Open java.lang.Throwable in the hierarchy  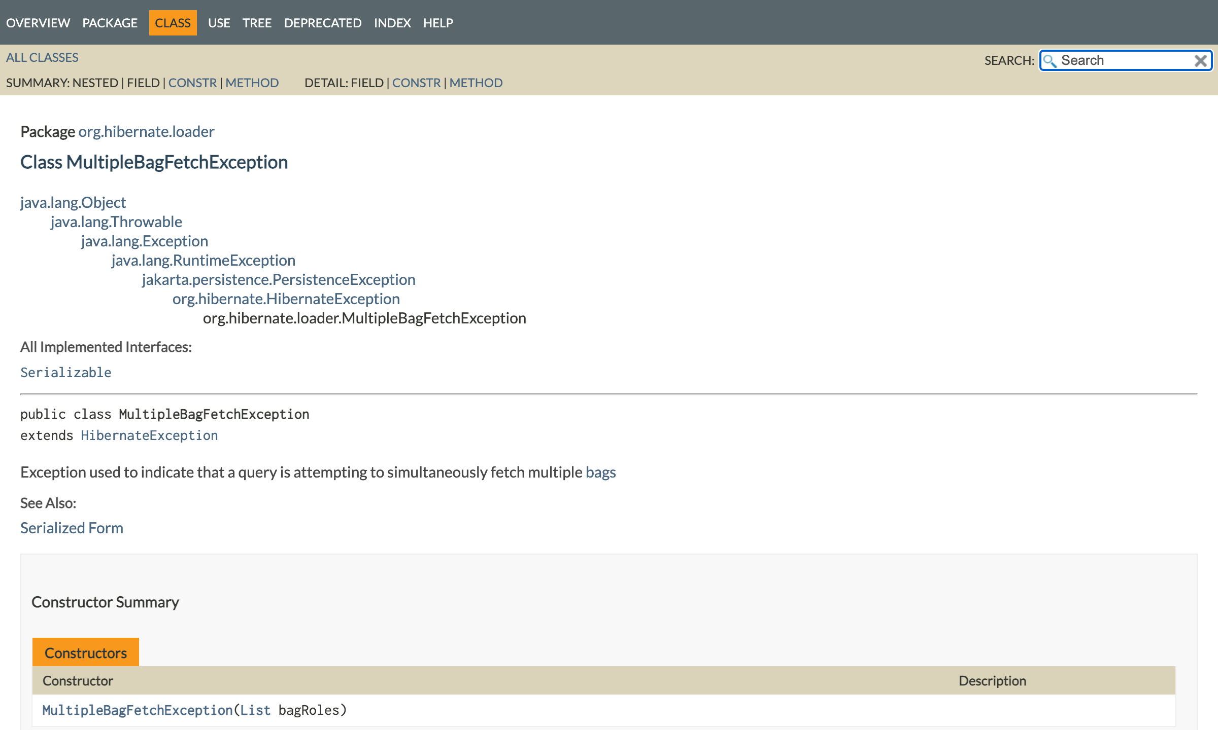coord(116,222)
